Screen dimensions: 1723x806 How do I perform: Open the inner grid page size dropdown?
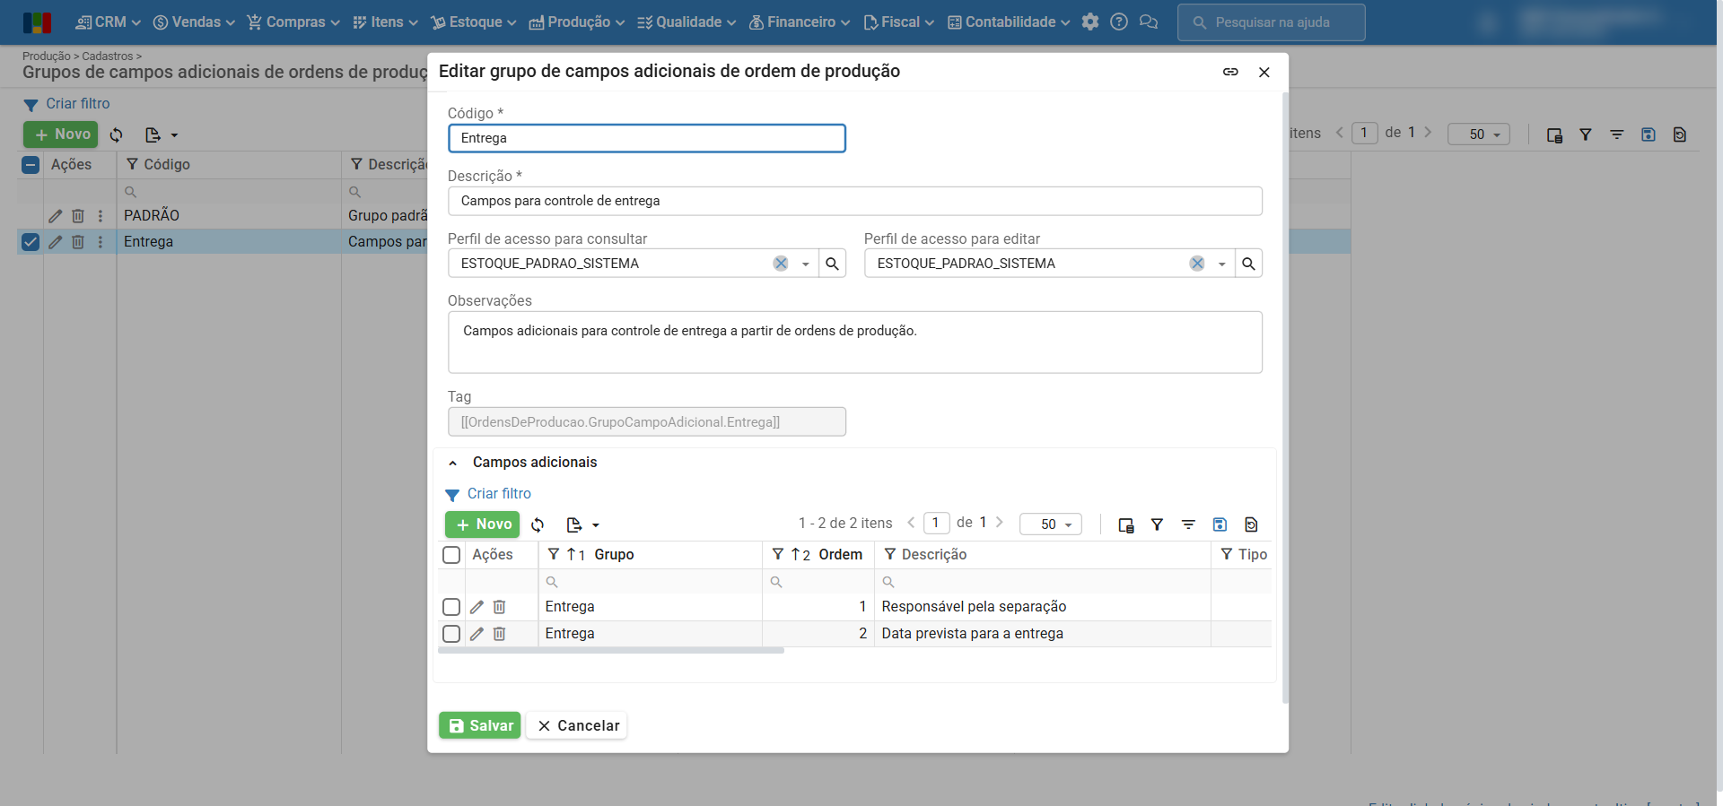point(1051,524)
